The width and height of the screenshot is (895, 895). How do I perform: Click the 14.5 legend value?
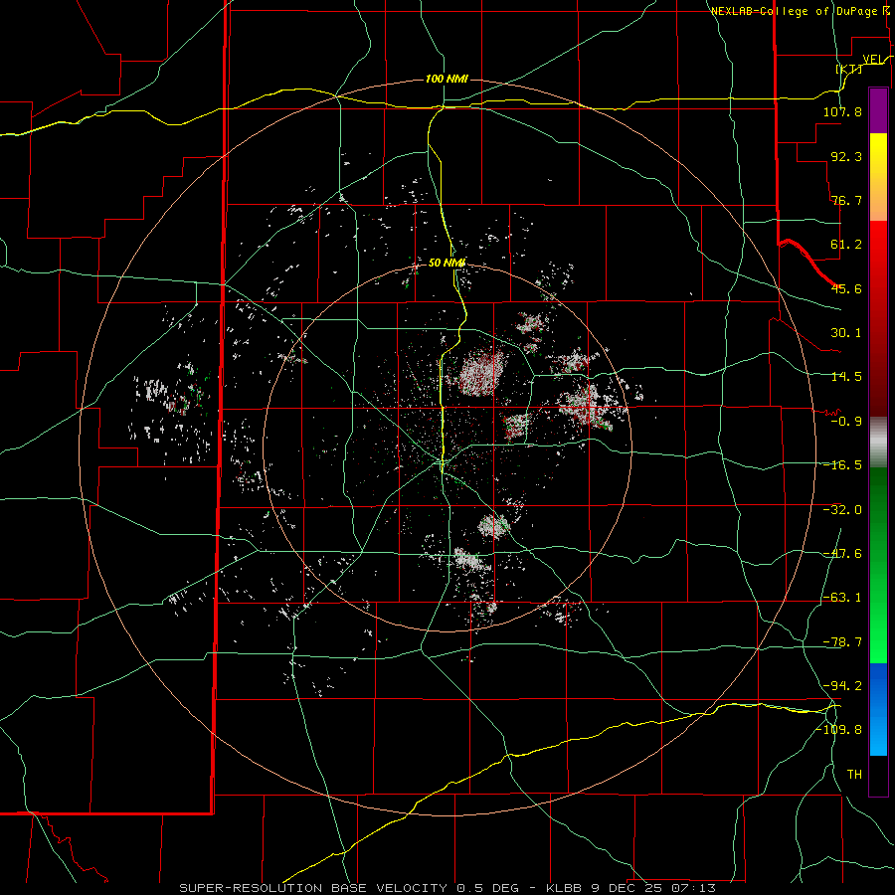coord(846,376)
